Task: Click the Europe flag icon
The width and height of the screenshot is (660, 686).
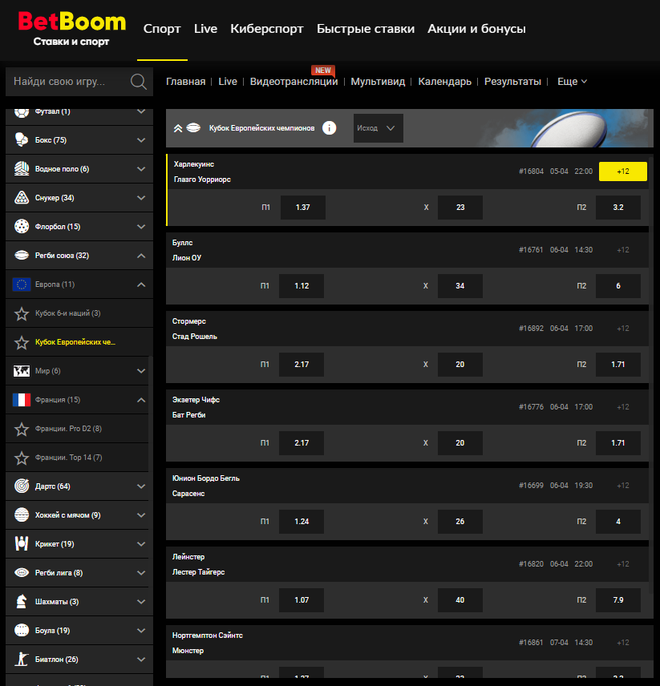Action: coord(22,284)
